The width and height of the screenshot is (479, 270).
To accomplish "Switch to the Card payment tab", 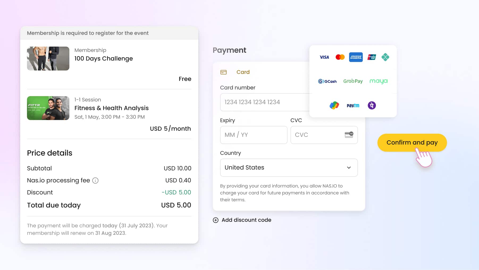I will coord(243,72).
